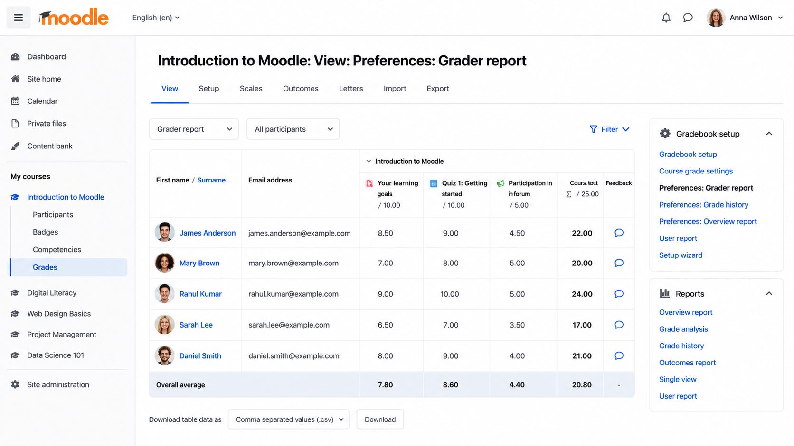Switch to the Setup tab

pos(209,89)
